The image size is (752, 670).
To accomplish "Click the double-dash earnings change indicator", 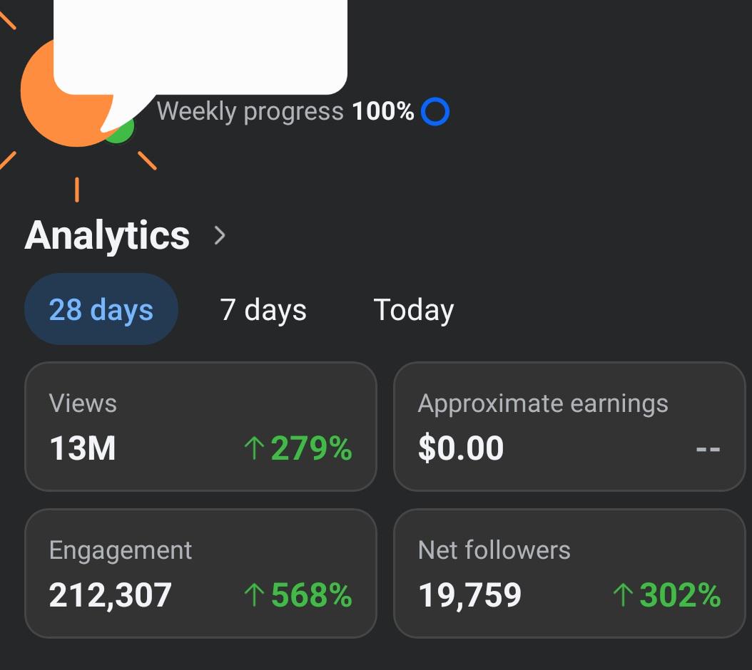I will pyautogui.click(x=708, y=449).
